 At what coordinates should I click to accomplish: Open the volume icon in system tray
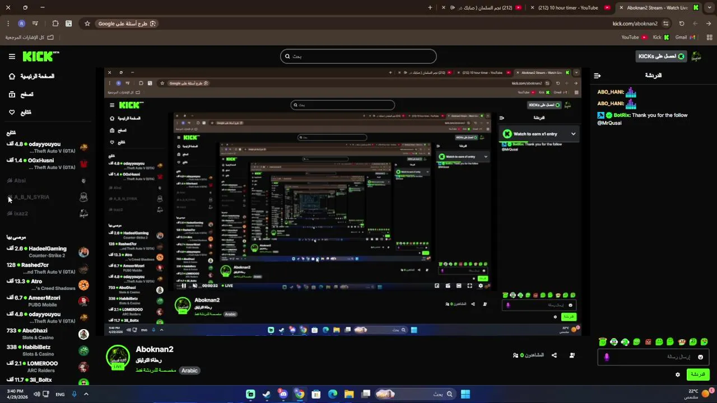37,394
